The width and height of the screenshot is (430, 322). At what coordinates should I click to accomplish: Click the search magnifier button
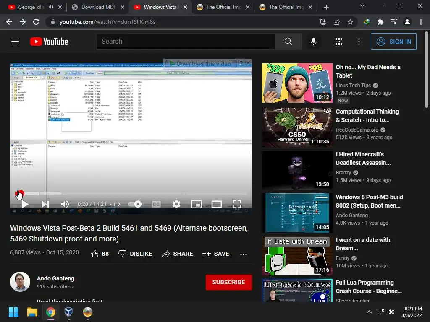[x=288, y=42]
